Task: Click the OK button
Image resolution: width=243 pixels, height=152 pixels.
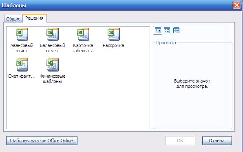Action: pos(180,141)
